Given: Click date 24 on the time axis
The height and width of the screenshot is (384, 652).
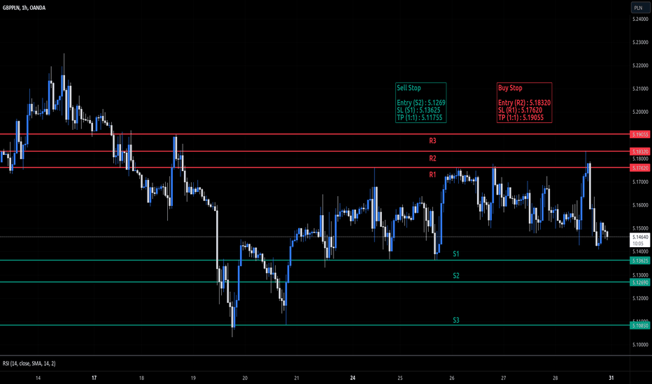Looking at the screenshot, I should [353, 378].
